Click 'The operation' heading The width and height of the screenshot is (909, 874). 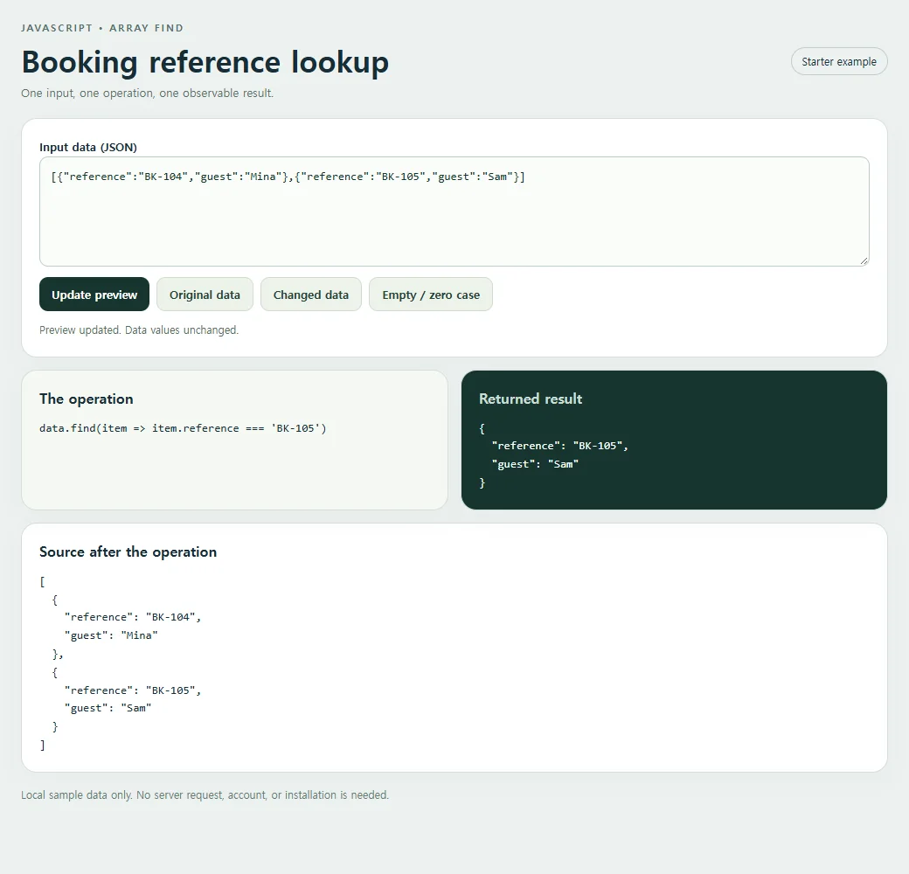(x=87, y=399)
